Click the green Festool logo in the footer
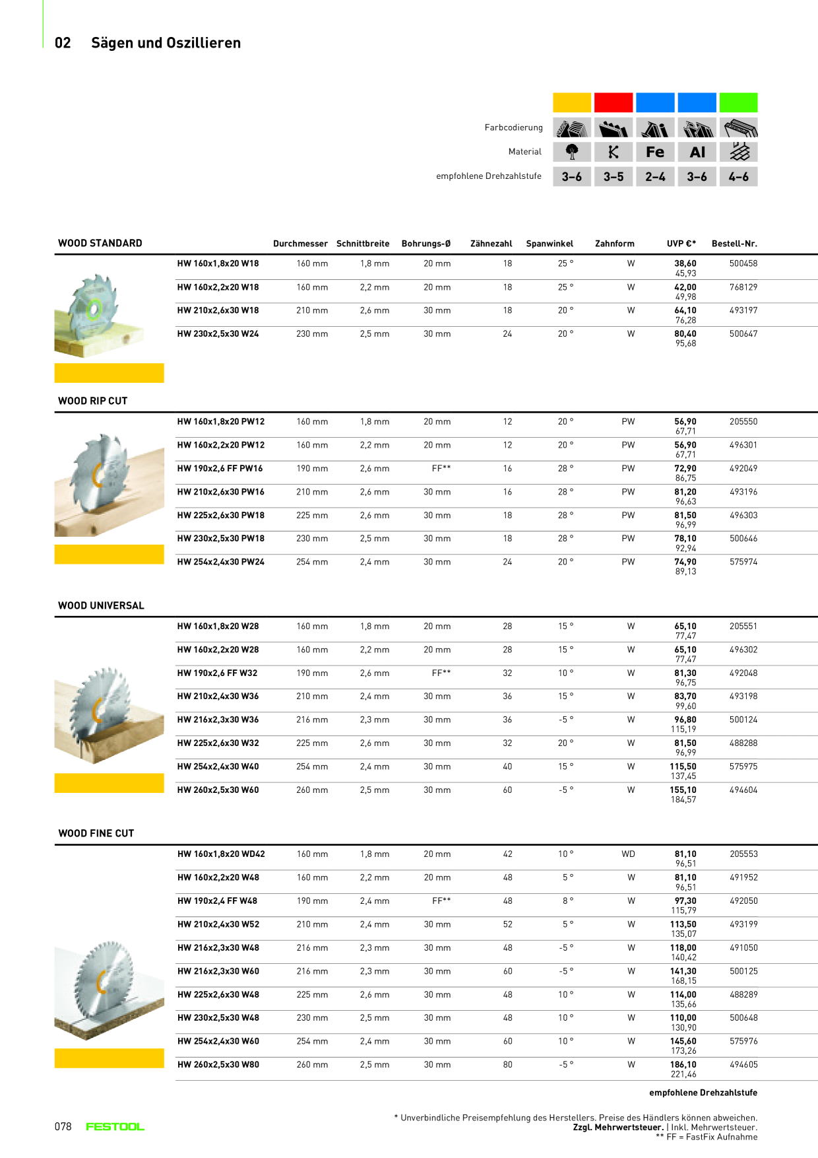 pyautogui.click(x=115, y=1126)
